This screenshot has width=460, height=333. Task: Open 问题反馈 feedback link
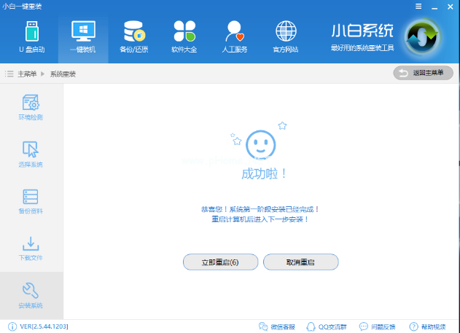(378, 326)
